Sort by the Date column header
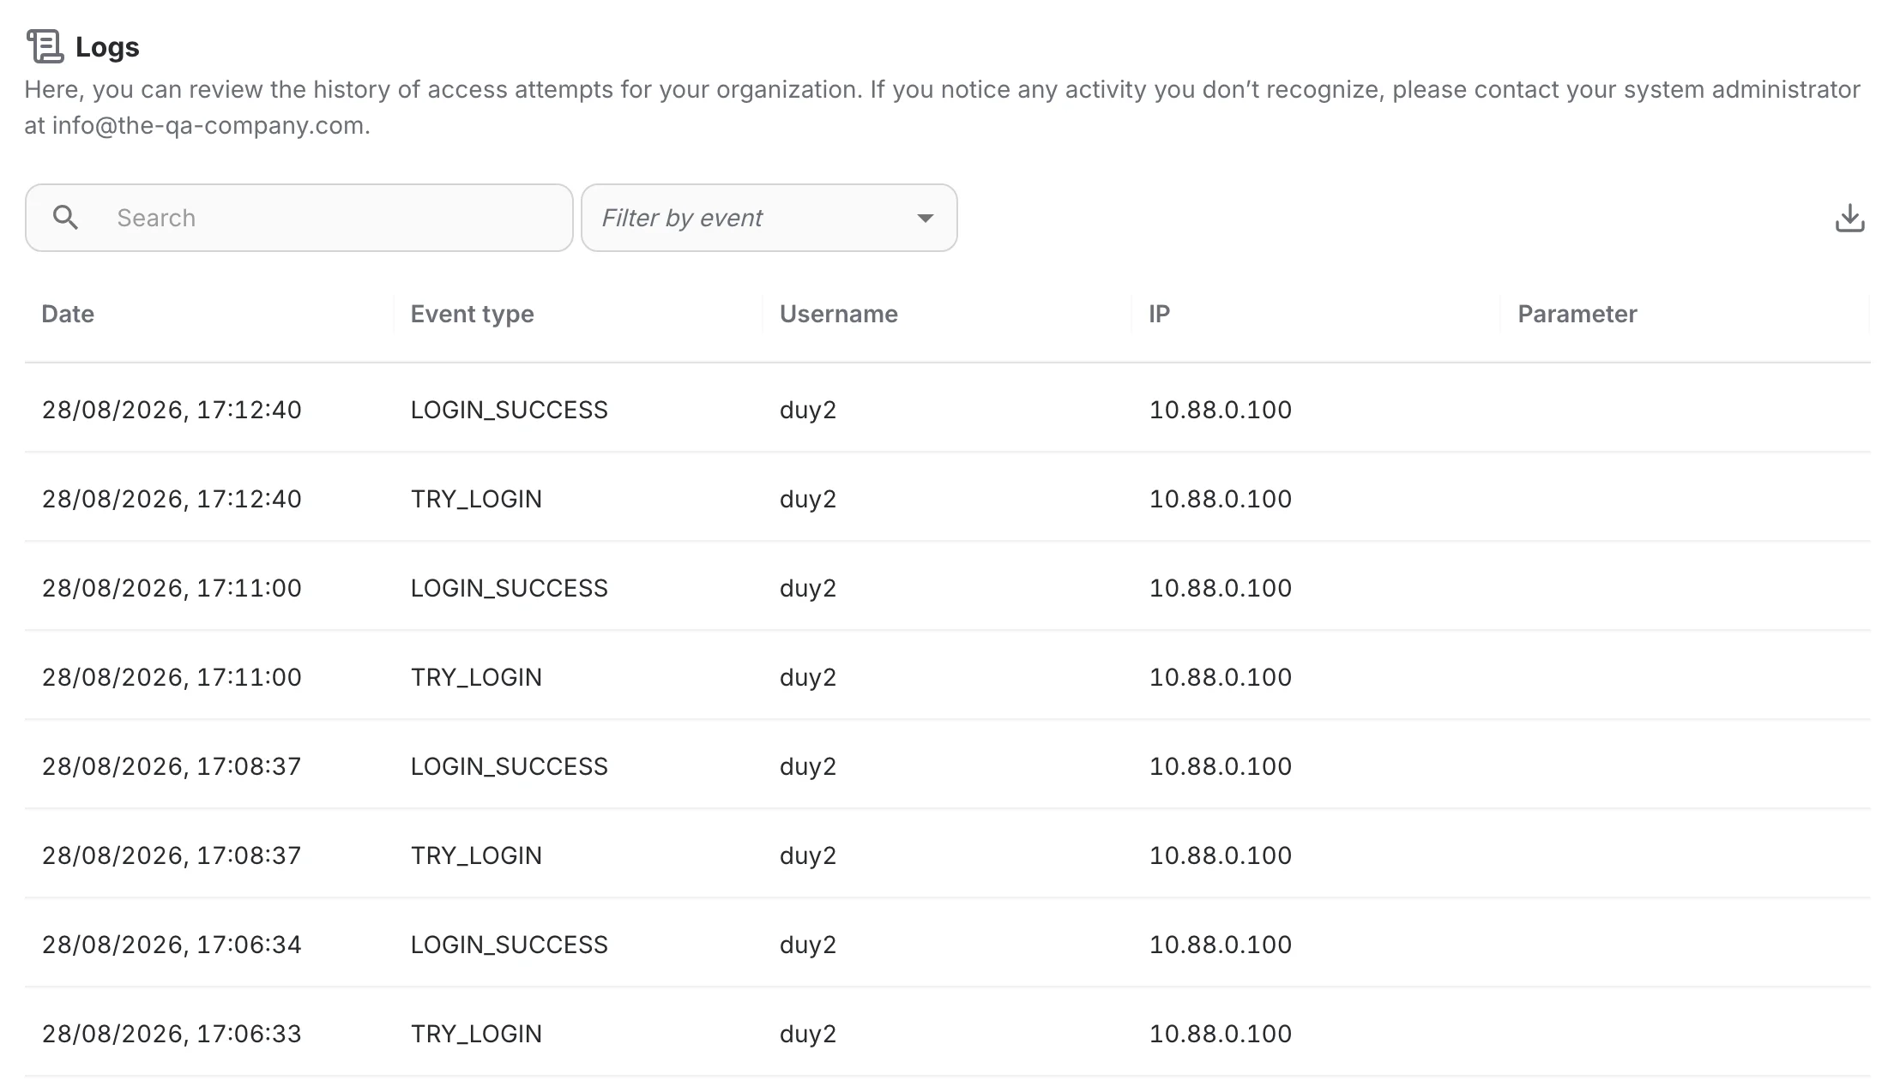 click(x=68, y=314)
